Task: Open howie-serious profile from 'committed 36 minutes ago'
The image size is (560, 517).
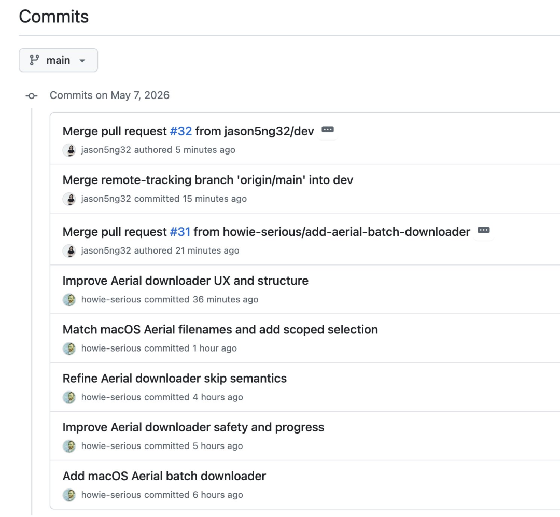Action: tap(111, 299)
